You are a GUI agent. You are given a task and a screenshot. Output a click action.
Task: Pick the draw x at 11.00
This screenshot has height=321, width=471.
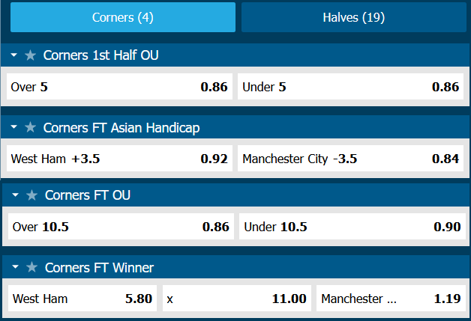pyautogui.click(x=236, y=299)
